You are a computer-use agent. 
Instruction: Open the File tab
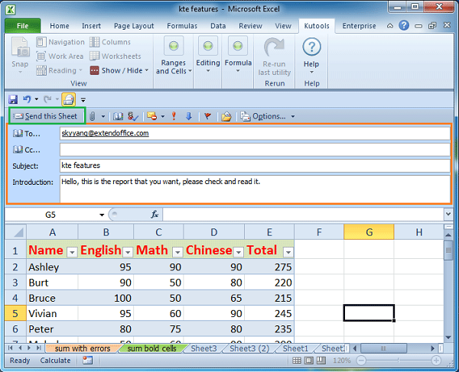[22, 26]
